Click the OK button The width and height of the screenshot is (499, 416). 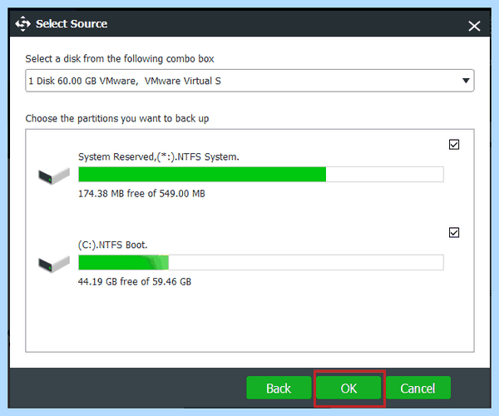click(348, 388)
